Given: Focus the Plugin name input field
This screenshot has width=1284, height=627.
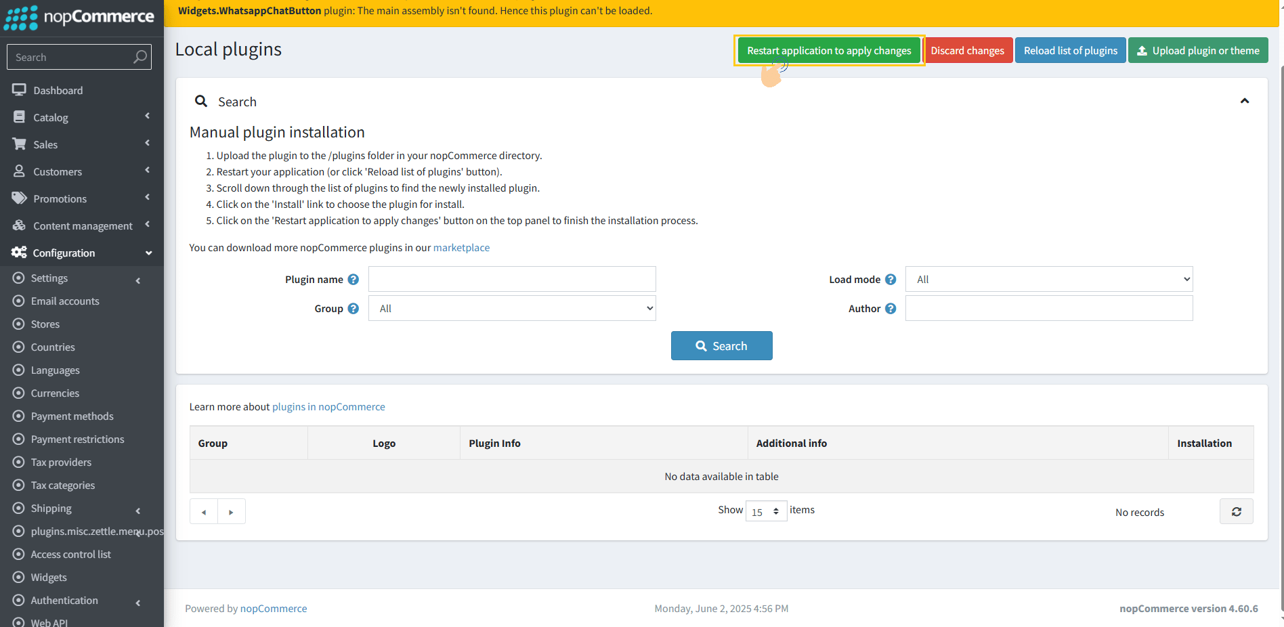Looking at the screenshot, I should [512, 280].
